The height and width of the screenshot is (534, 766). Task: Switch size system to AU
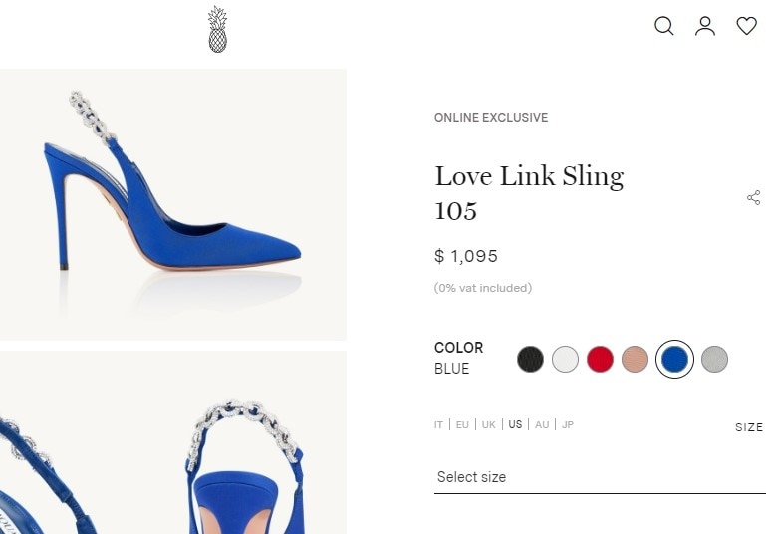542,425
